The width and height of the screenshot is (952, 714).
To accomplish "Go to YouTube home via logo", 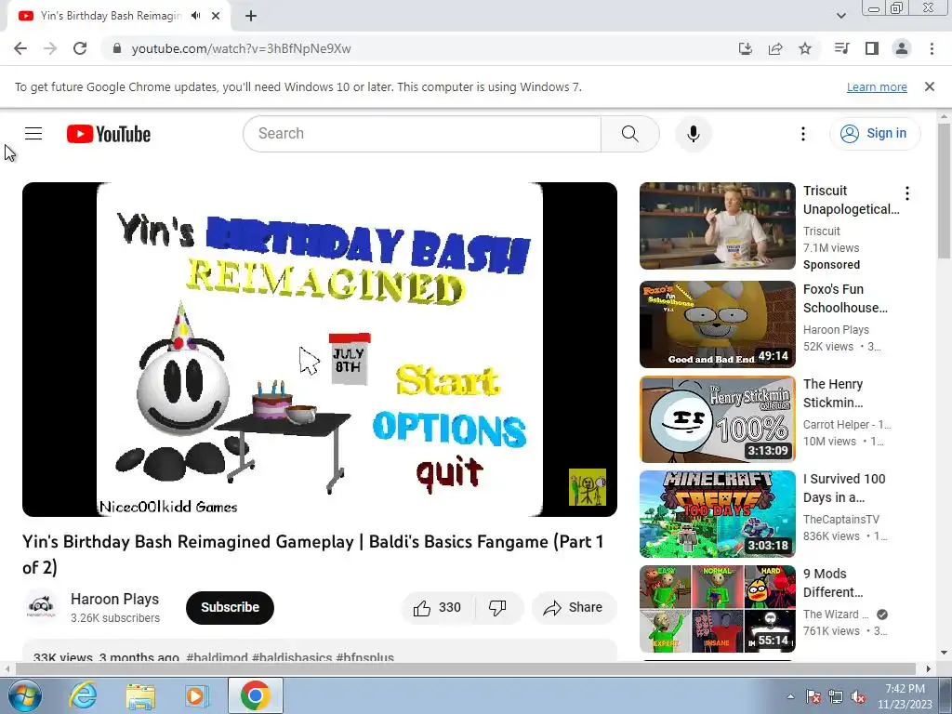I will [109, 134].
